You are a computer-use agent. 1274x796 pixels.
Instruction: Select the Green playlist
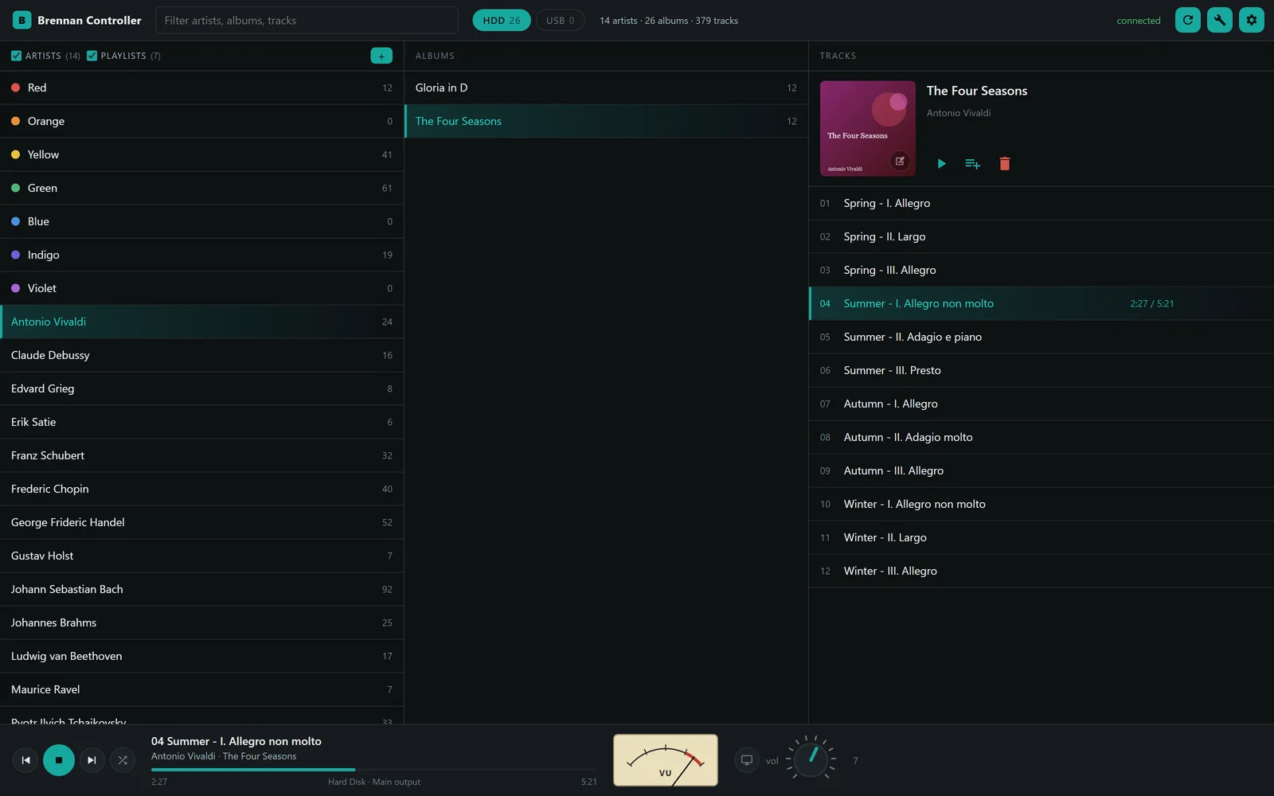201,188
